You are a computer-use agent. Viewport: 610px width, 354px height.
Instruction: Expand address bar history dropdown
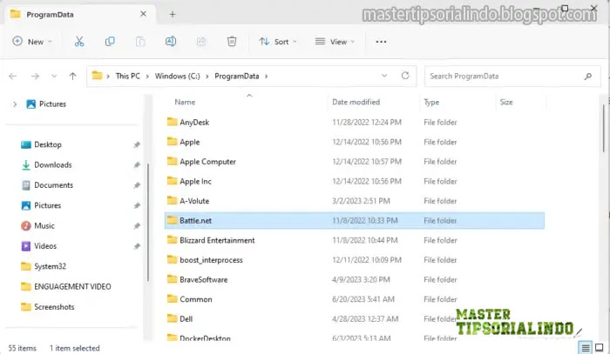384,76
